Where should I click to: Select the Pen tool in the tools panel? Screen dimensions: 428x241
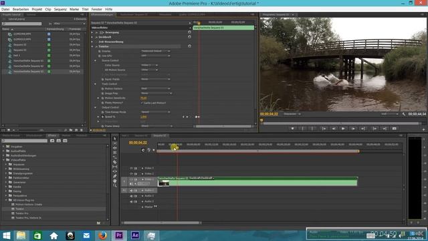click(114, 176)
